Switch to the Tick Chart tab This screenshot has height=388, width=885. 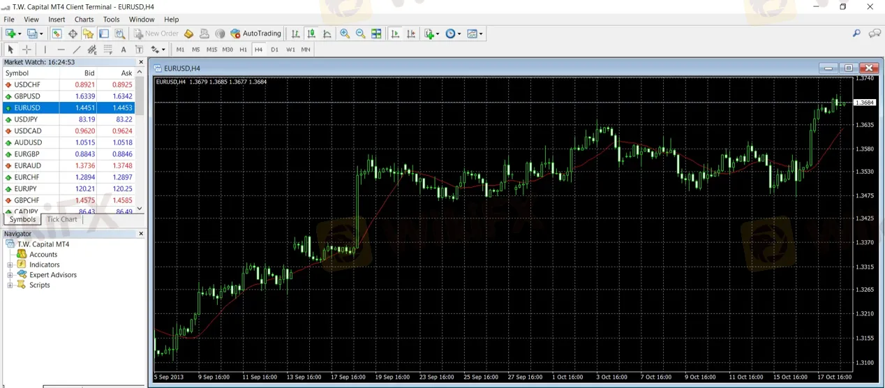tap(62, 219)
